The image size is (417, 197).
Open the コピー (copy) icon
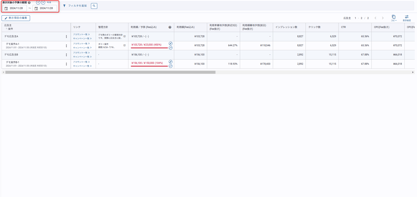(x=394, y=17)
